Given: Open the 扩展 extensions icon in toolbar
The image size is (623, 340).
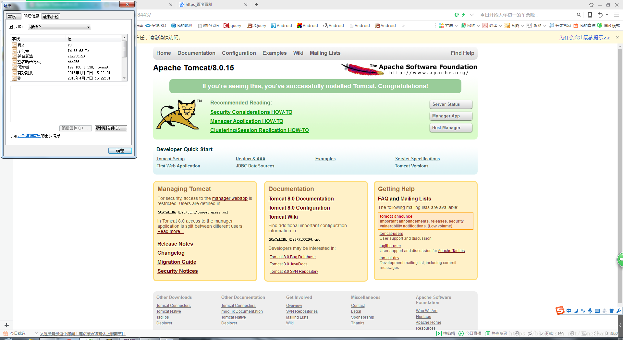Looking at the screenshot, I should point(441,26).
